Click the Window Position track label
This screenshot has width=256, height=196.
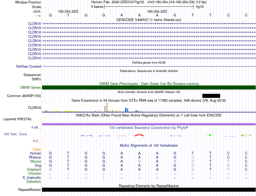tap(28, 2)
